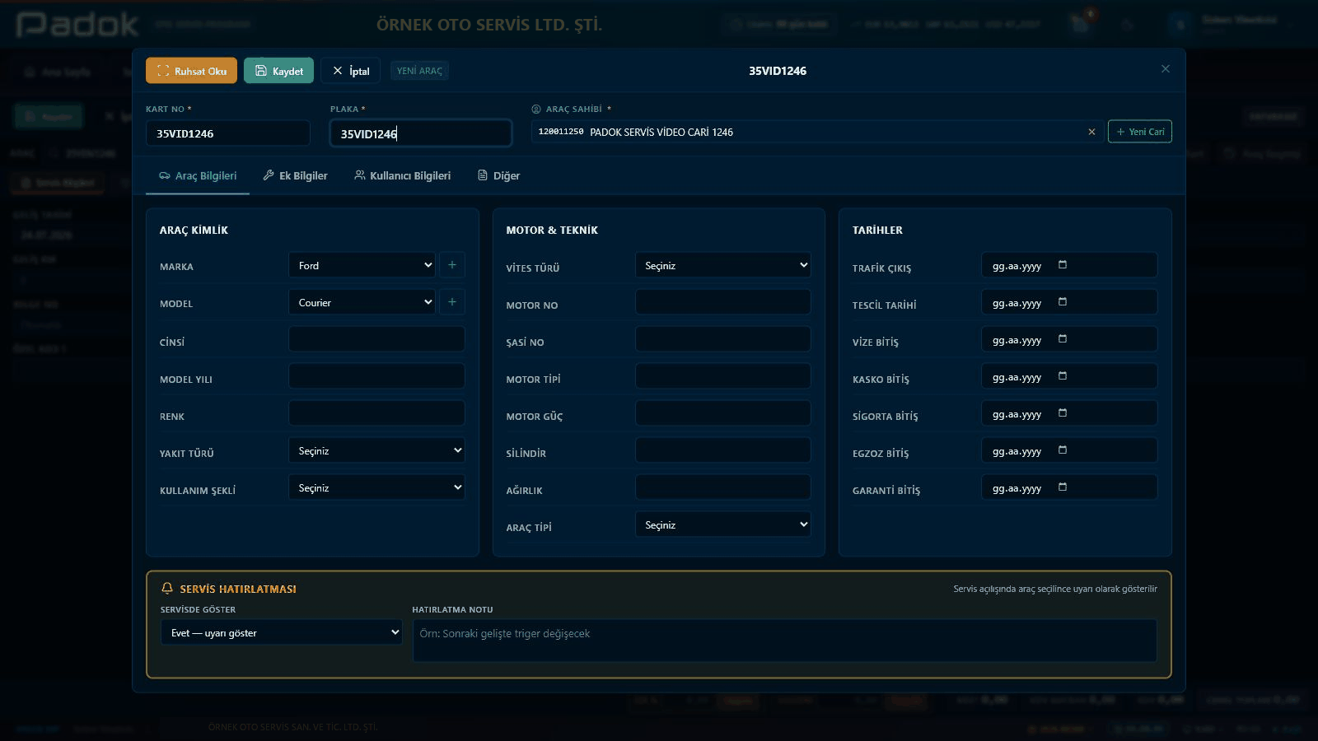The height and width of the screenshot is (741, 1318).
Task: Expand the ARAÇ TİPİ dropdown
Action: tap(723, 524)
